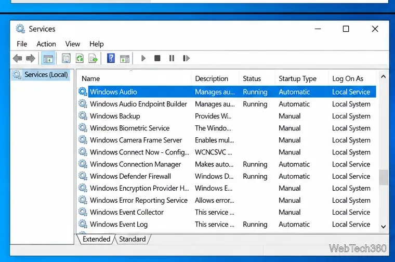
Task: Click Manual startup type of Windows Backup
Action: pyautogui.click(x=289, y=116)
